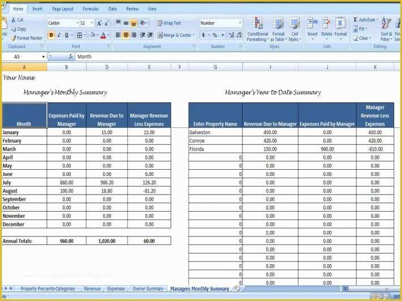This screenshot has height=301, width=402.
Task: Click Merge & Center button
Action: [174, 35]
